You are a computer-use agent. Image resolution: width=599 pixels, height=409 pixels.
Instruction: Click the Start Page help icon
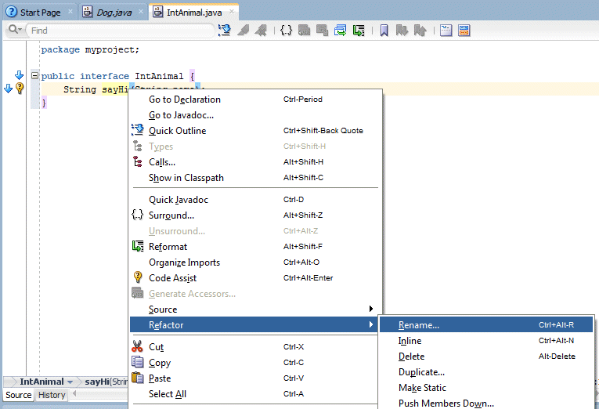coord(12,12)
